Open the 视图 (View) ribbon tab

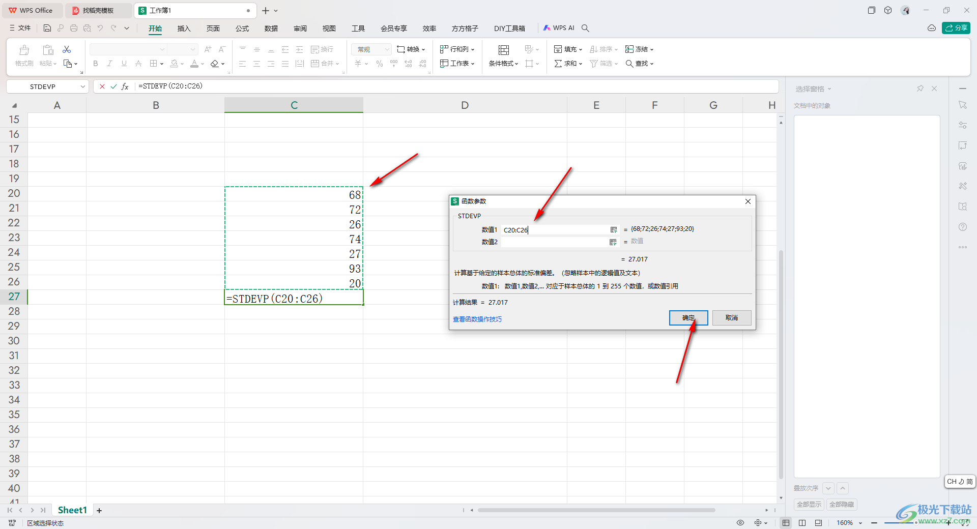tap(329, 28)
